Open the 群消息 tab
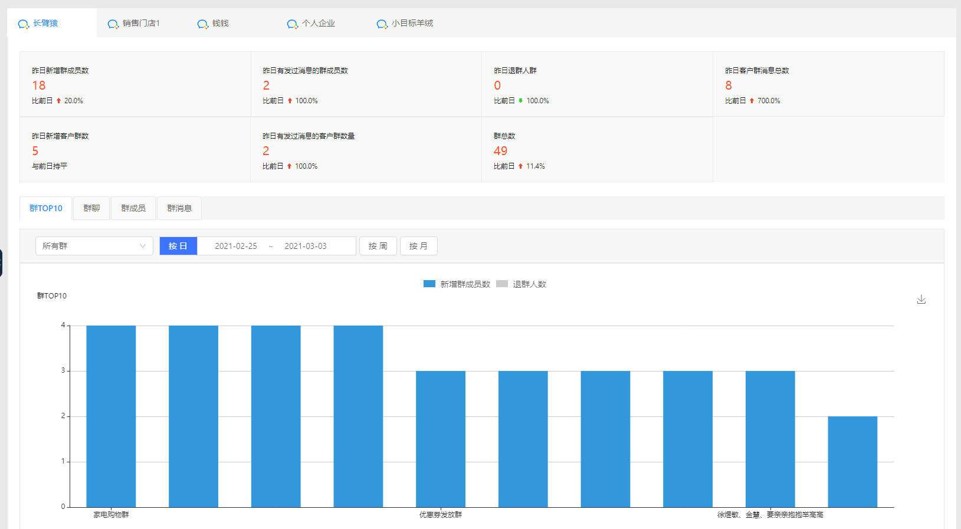The image size is (961, 529). tap(179, 208)
